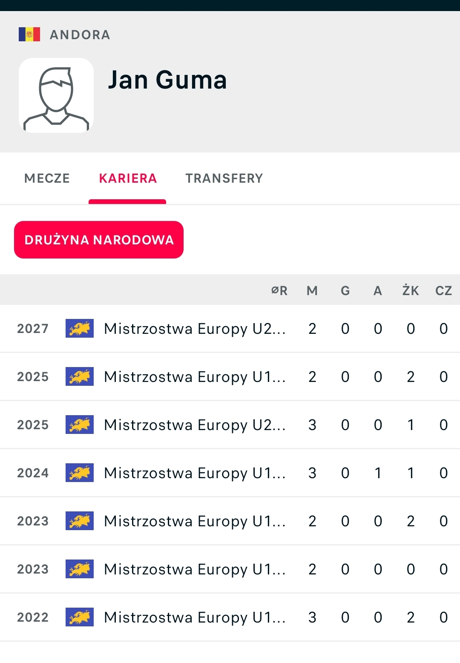460x663 pixels.
Task: Click the ŻK yellow cards column header
Action: (411, 291)
